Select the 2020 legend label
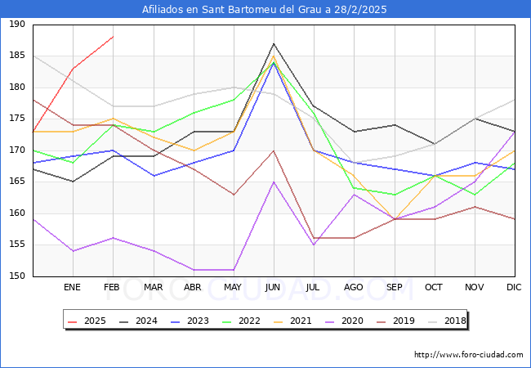The width and height of the screenshot is (531, 368). pyautogui.click(x=352, y=321)
